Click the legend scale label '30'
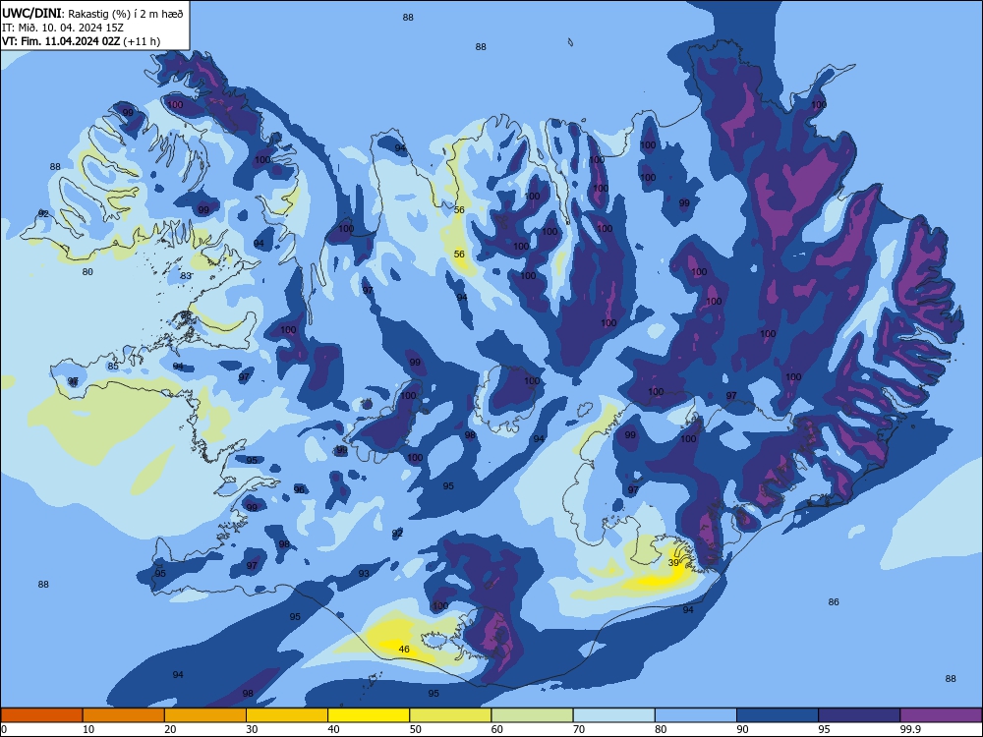983x737 pixels. 252,729
